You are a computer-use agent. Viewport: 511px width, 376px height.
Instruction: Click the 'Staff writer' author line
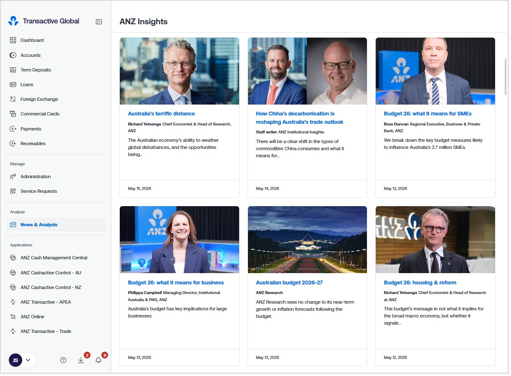point(290,132)
